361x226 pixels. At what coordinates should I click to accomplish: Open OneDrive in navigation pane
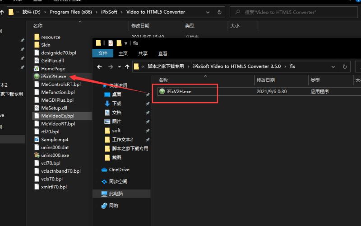tap(119, 169)
